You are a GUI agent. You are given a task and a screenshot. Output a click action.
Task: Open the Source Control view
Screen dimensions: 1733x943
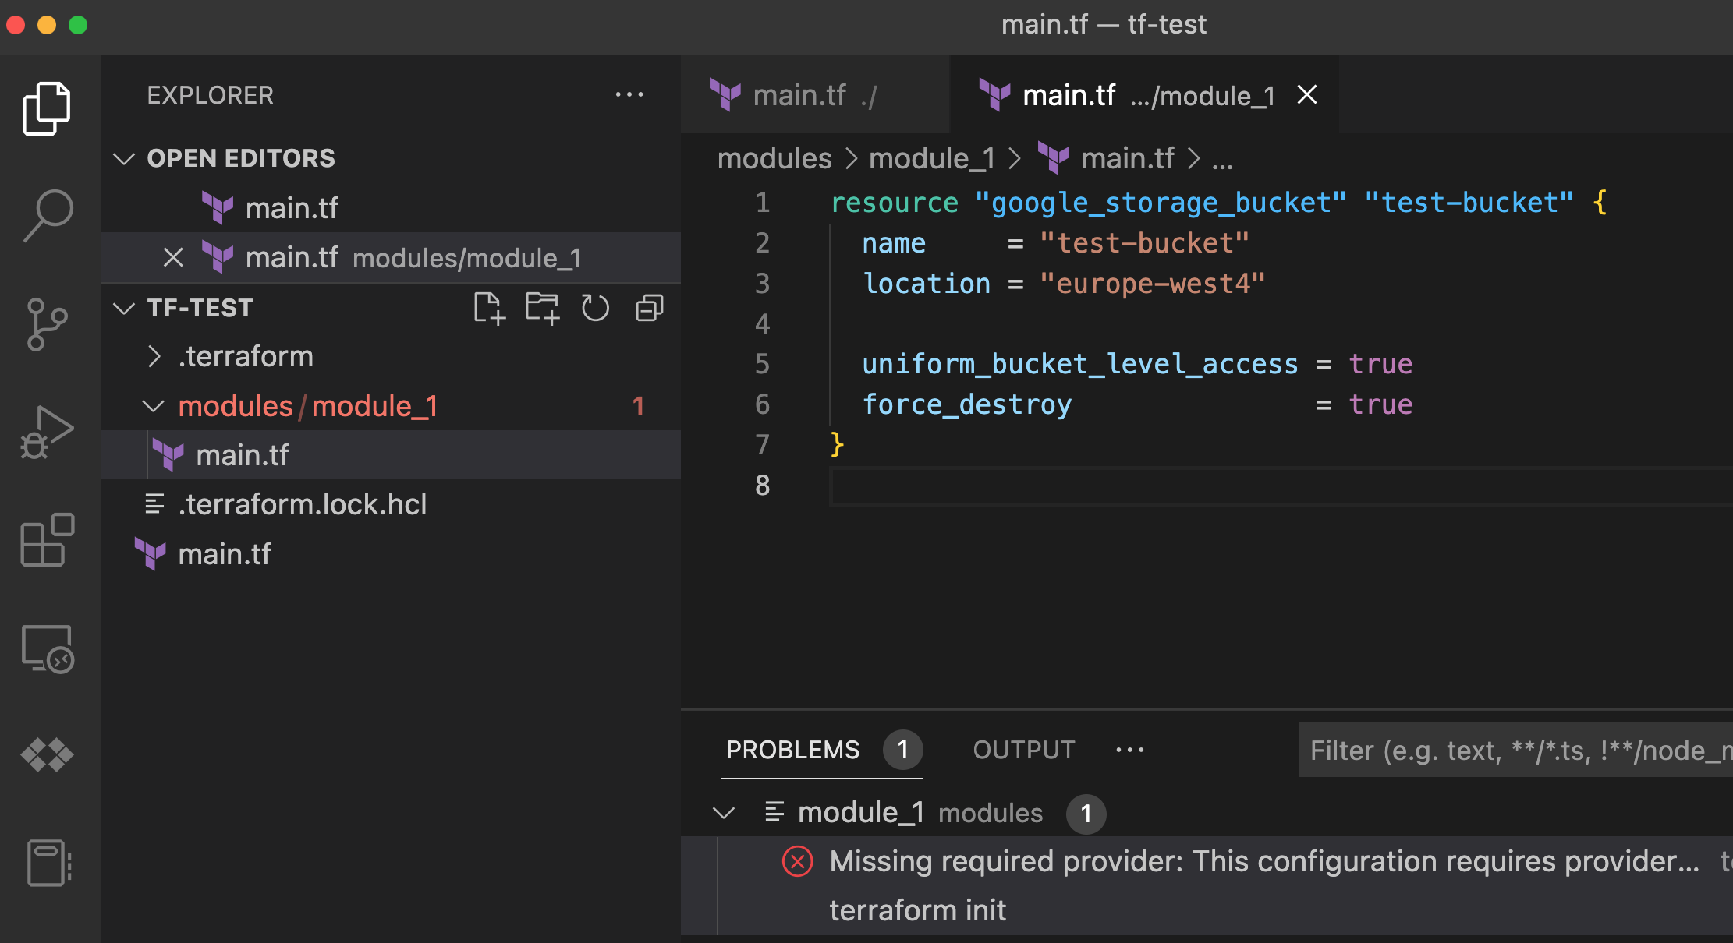(47, 323)
